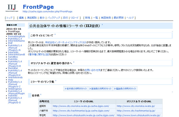Click the ミラーサイトのURL column header

[x=84, y=101]
